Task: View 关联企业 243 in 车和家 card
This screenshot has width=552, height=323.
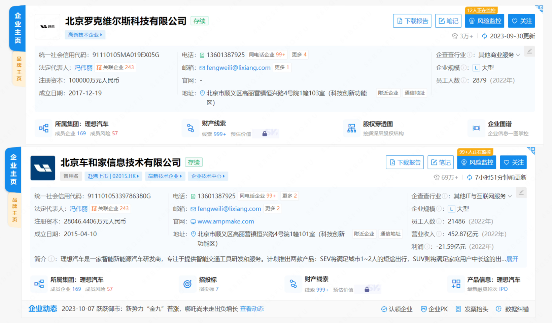Action: pyautogui.click(x=110, y=209)
